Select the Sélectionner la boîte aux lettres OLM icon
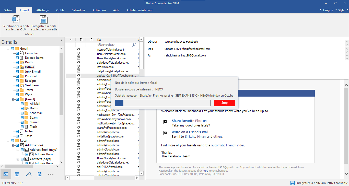This screenshot has height=186, width=349. pyautogui.click(x=16, y=19)
